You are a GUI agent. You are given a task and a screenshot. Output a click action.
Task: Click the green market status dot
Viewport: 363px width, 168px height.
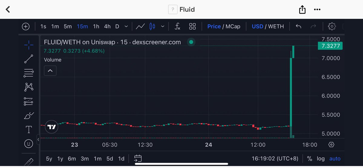191,42
